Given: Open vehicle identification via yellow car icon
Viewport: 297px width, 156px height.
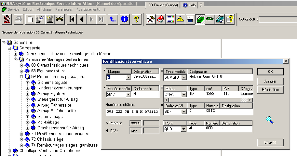Looking at the screenshot, I should tap(60, 19).
